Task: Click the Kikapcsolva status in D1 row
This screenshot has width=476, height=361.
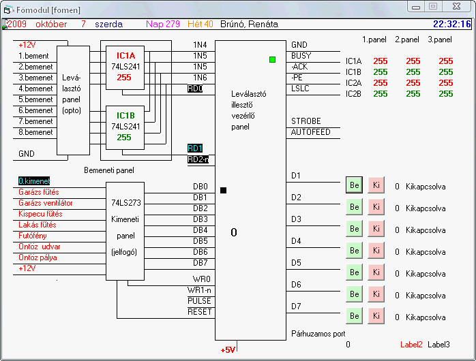Action: point(426,187)
